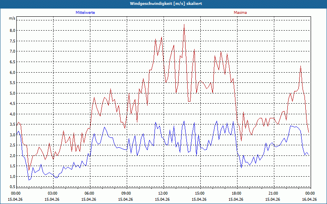
Task: Click the 6,0 y-axis value
Action: (x=13, y=72)
